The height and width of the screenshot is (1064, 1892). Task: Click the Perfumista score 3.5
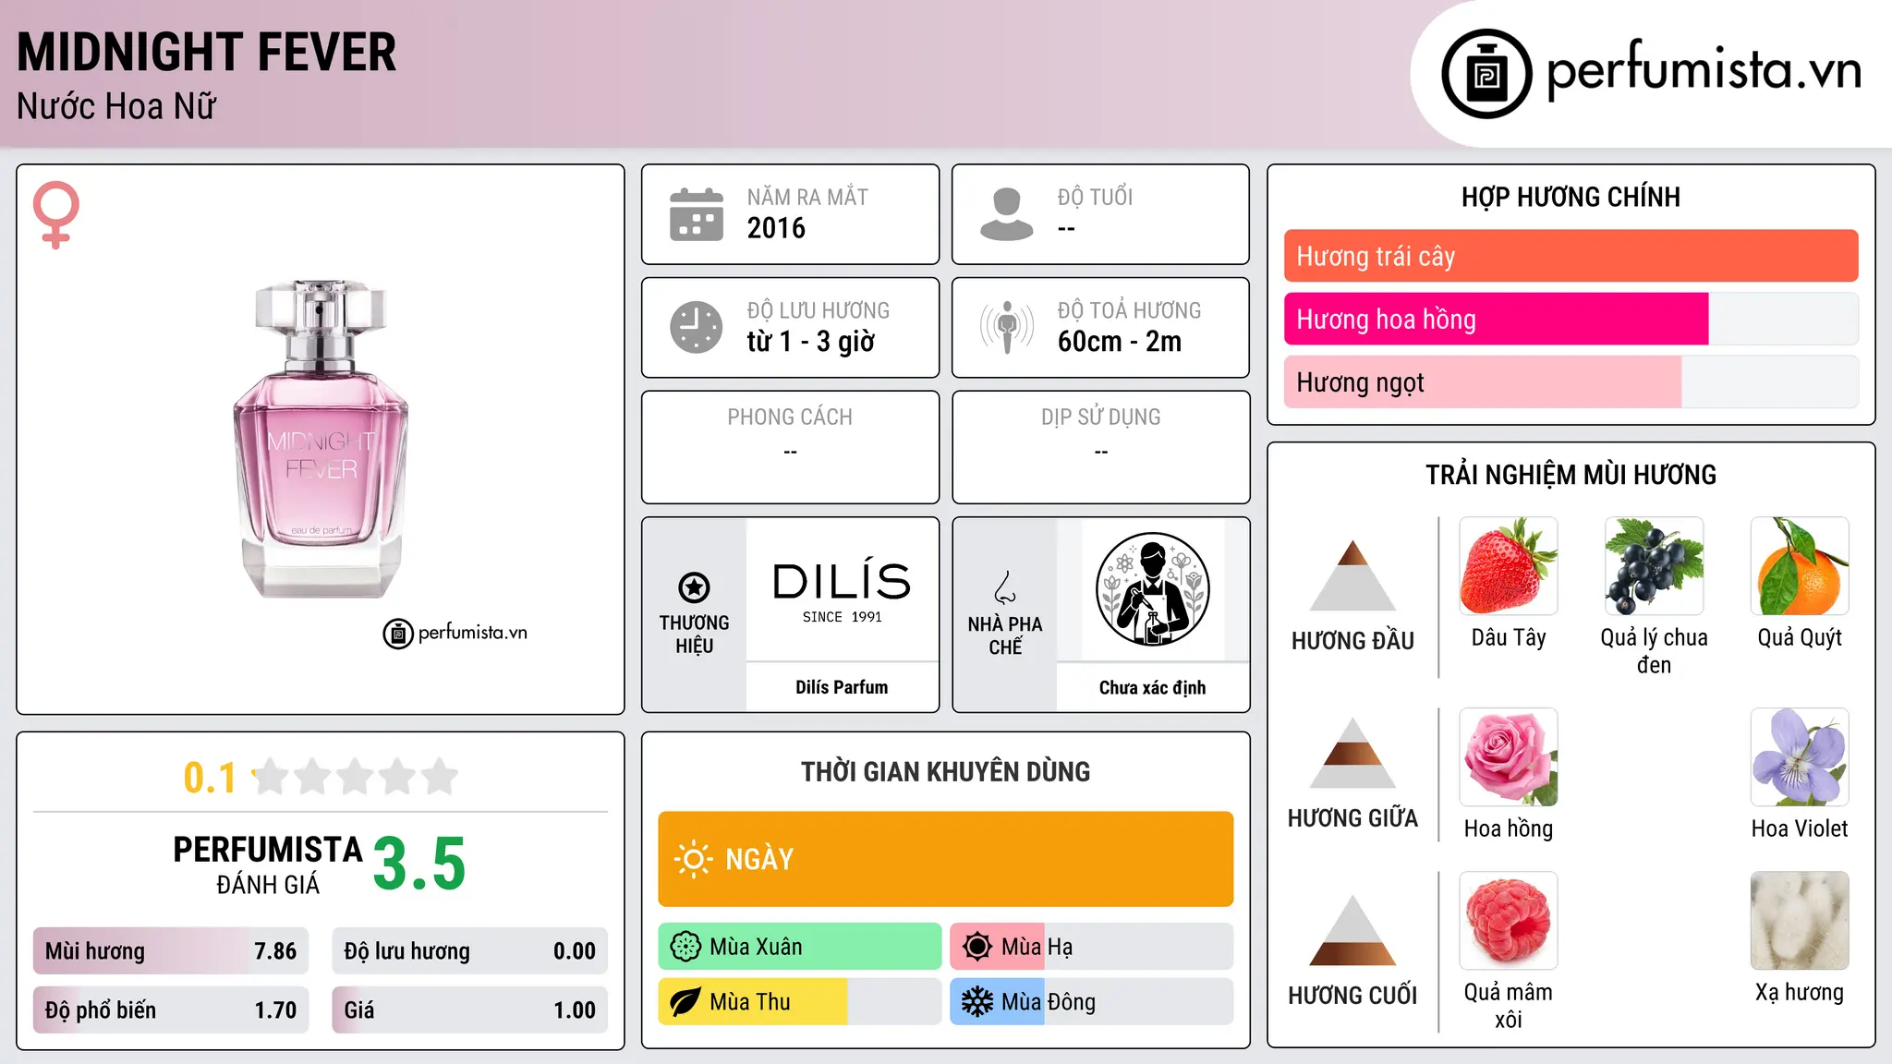(x=419, y=864)
